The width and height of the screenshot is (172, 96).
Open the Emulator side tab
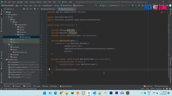(171, 61)
